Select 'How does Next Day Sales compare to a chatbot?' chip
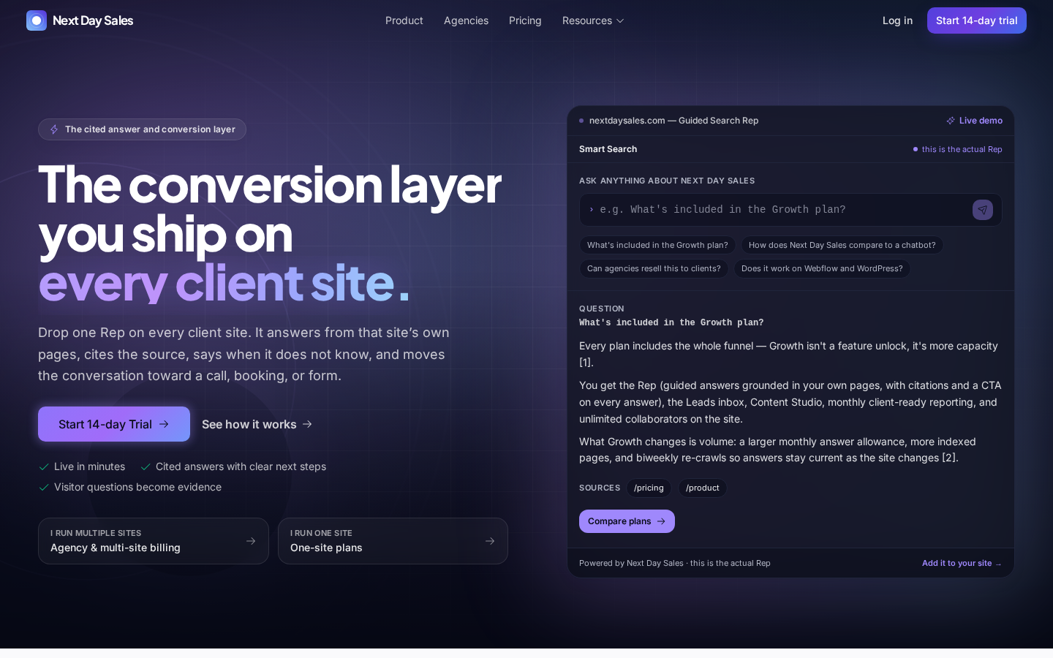1053x658 pixels. pos(842,245)
